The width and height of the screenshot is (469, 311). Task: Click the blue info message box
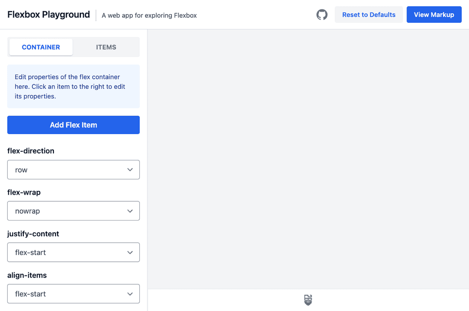[73, 86]
